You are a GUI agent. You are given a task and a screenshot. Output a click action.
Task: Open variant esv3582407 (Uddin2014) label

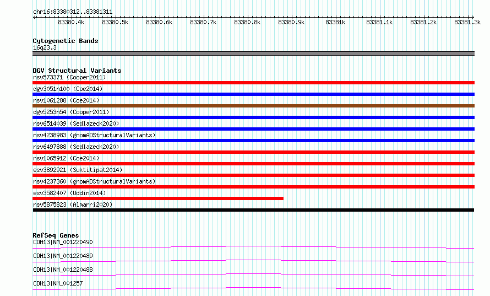(x=69, y=193)
